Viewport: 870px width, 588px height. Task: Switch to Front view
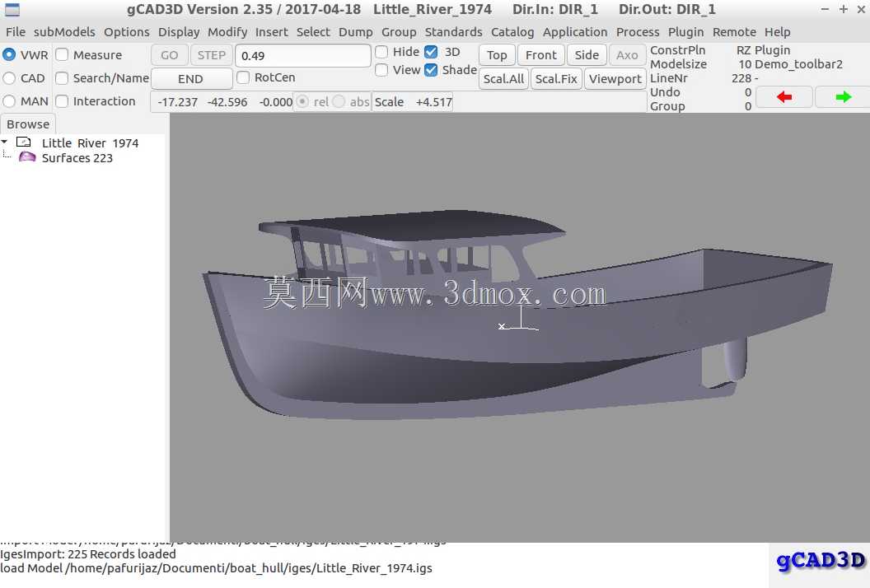(541, 55)
